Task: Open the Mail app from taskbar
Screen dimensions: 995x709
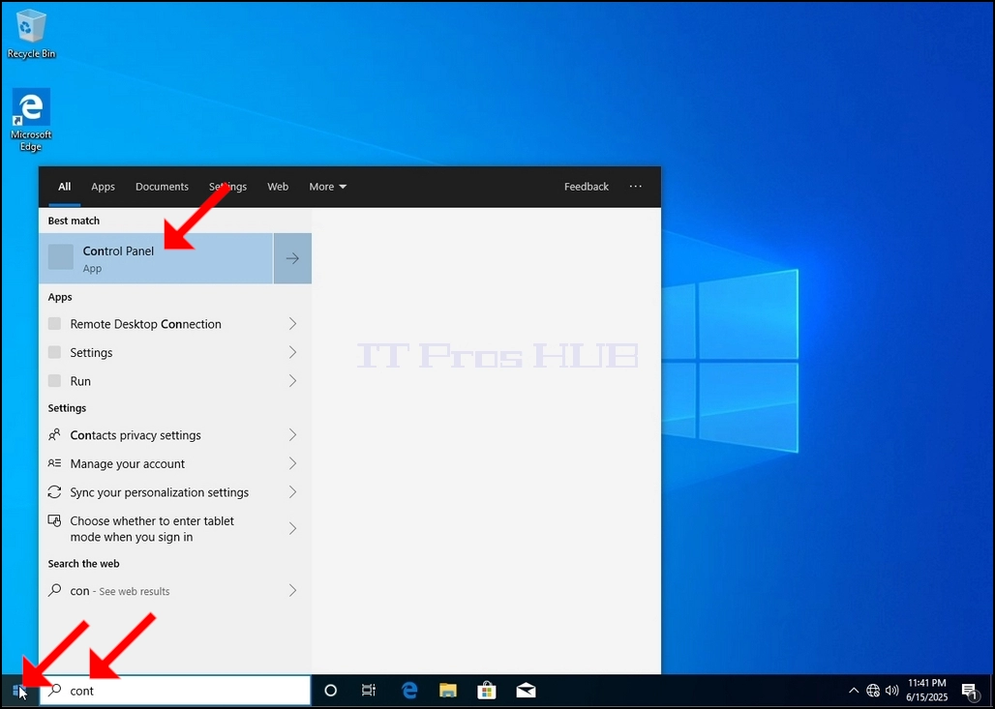Action: [x=527, y=691]
